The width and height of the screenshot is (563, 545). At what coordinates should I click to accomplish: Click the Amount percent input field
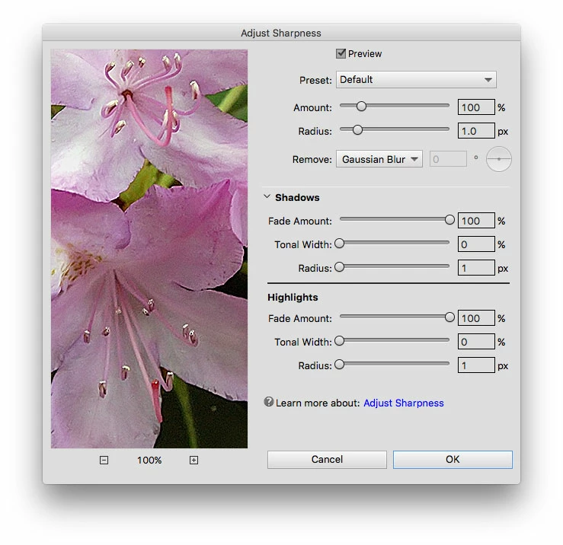(x=476, y=107)
